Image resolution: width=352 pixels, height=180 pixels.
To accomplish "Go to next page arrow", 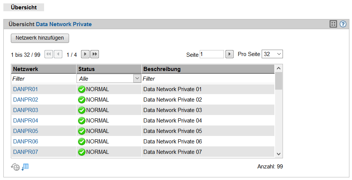I will (85, 55).
